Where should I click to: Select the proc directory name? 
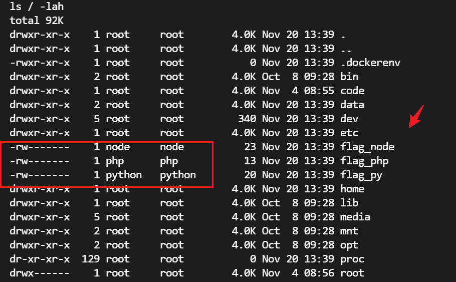point(352,259)
